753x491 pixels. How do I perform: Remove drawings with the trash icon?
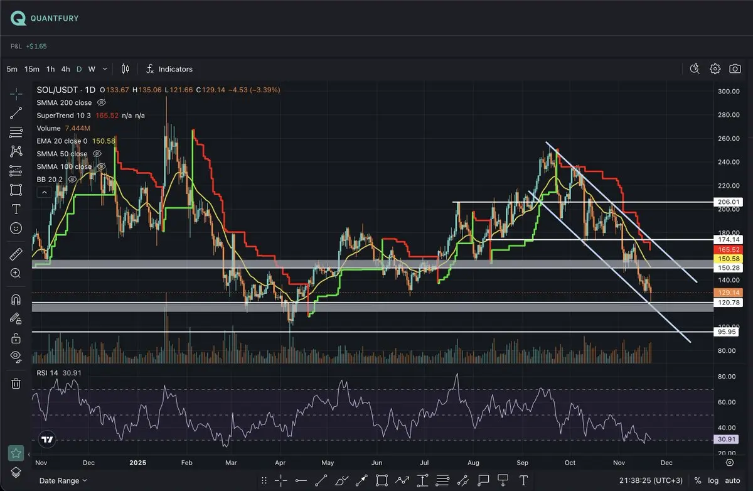click(16, 383)
